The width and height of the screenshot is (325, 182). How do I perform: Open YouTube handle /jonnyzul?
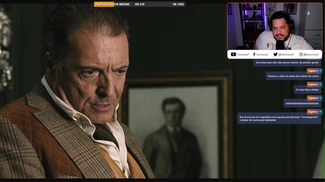coord(243,54)
